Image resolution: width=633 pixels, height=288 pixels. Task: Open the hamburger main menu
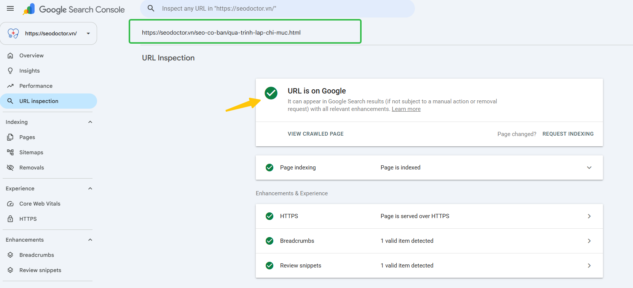(x=10, y=8)
